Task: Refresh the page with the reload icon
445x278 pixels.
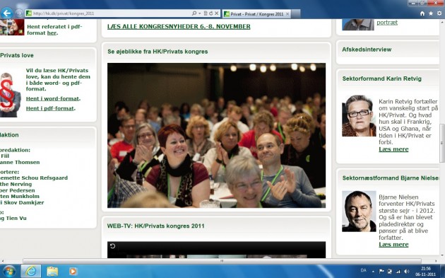Action: pos(211,13)
